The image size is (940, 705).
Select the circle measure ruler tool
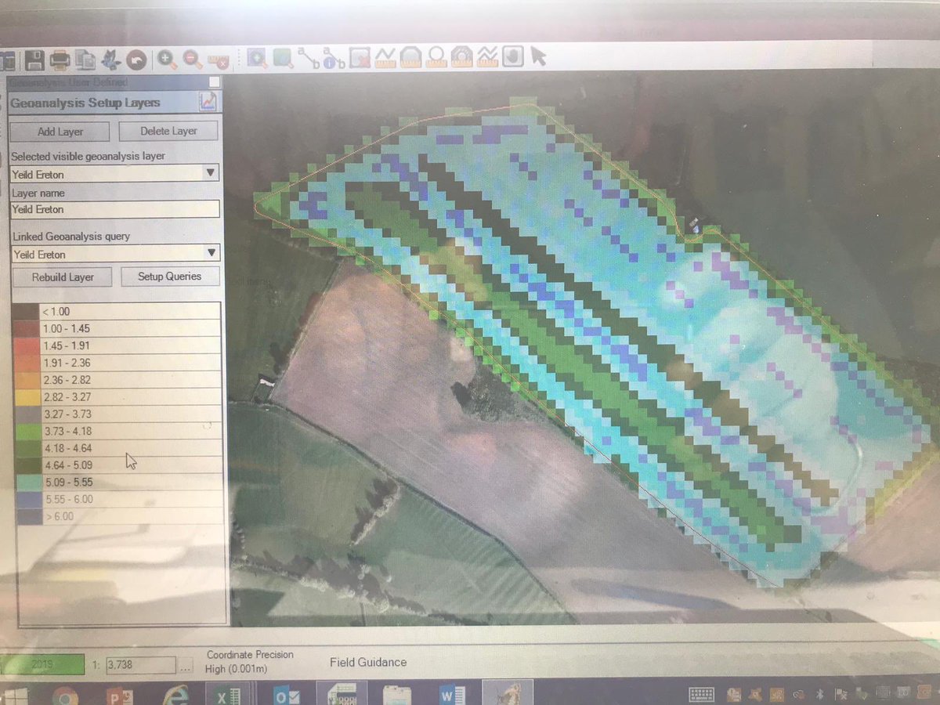[436, 57]
